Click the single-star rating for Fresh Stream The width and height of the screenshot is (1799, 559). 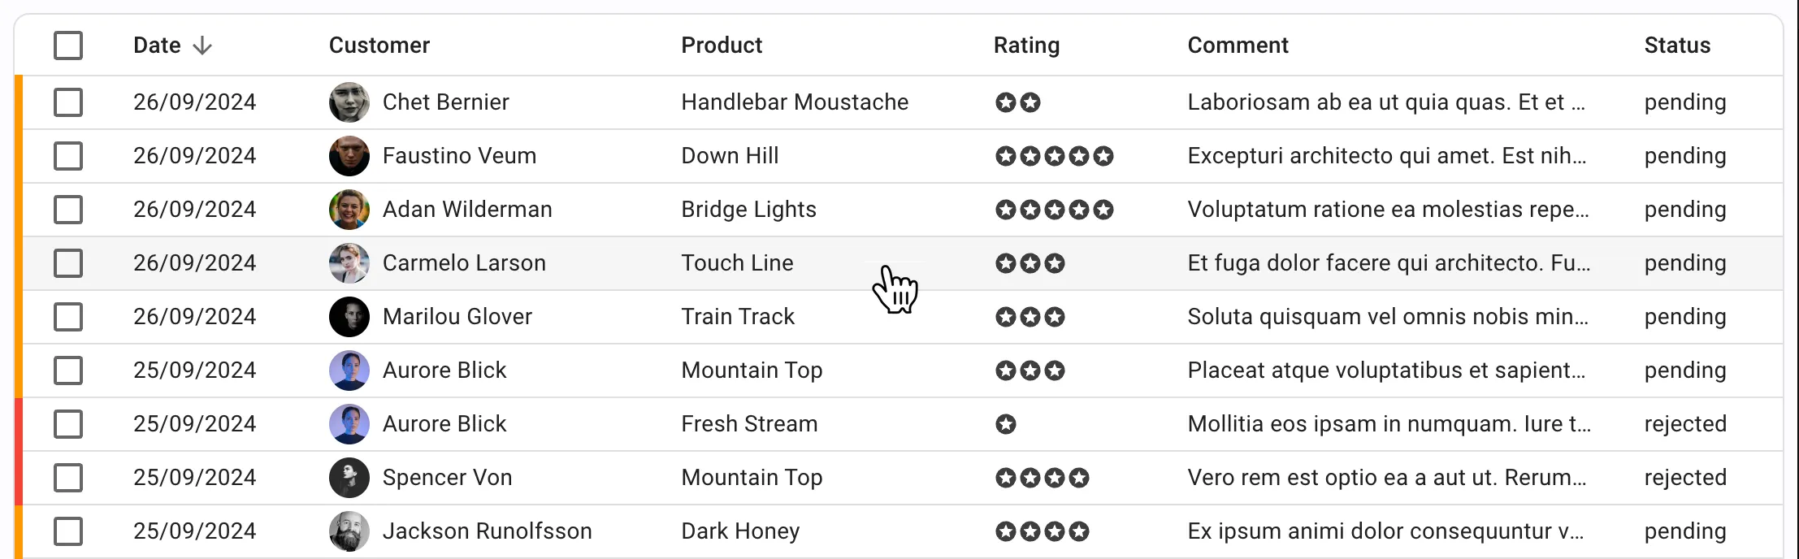(x=1006, y=424)
